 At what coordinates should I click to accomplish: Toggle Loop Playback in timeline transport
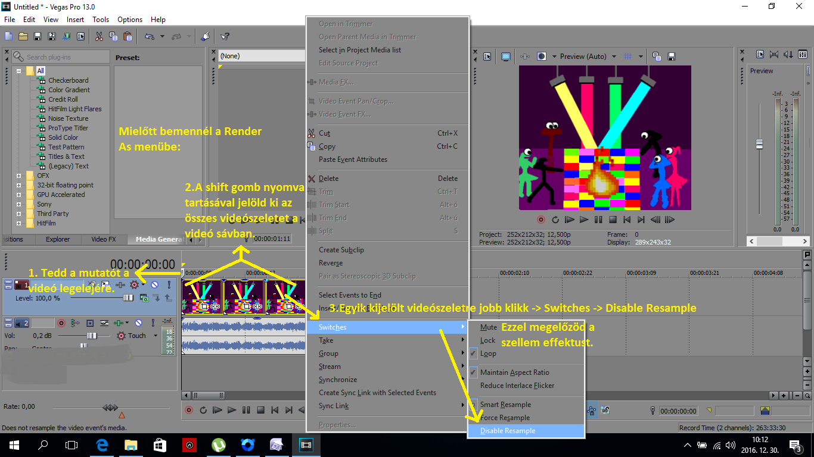click(203, 410)
